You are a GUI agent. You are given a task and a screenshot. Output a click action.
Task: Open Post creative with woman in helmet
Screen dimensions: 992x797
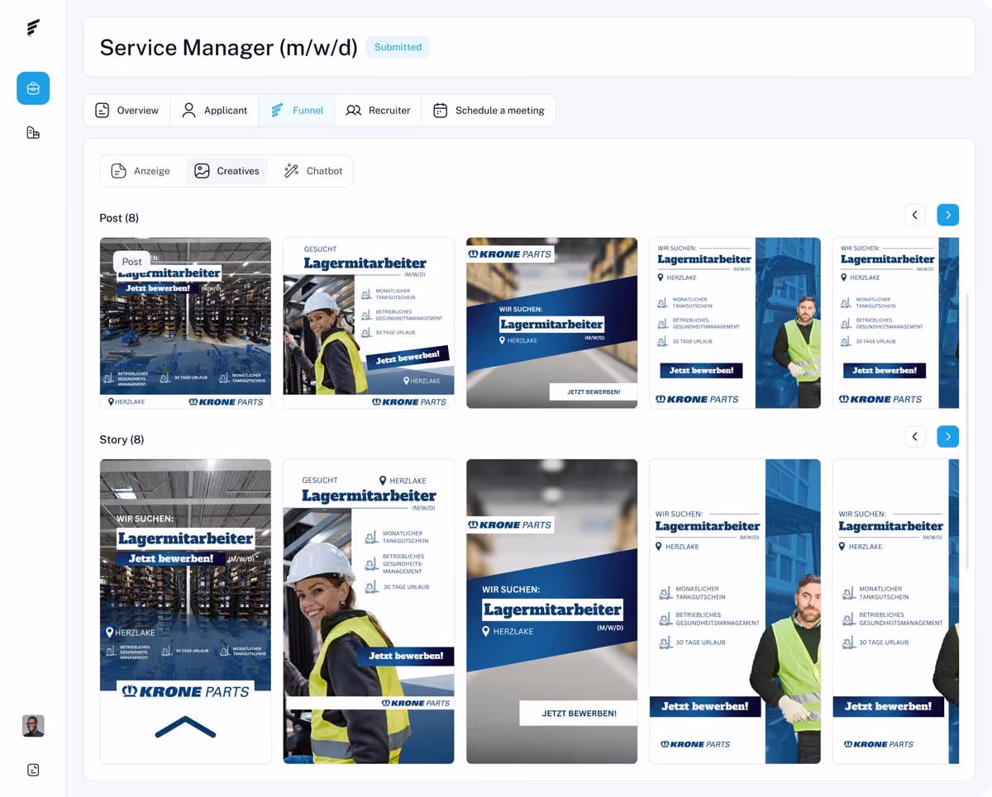369,323
